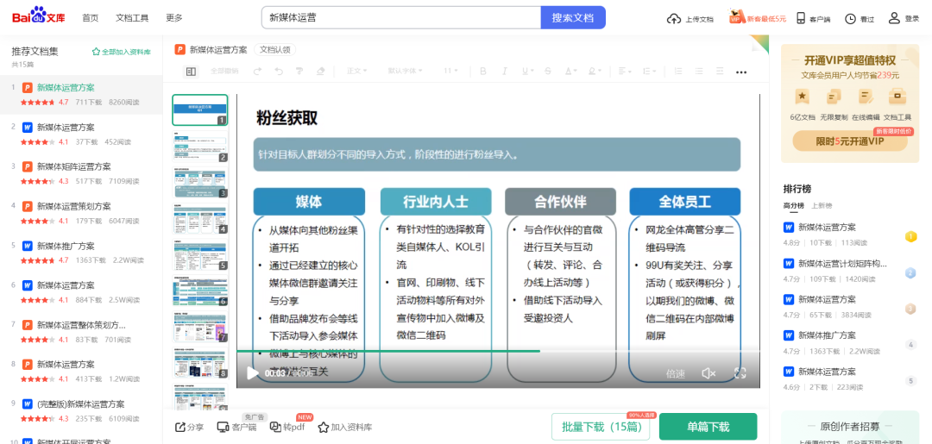Open underline style dropdown
This screenshot has width=932, height=444.
tap(526, 72)
